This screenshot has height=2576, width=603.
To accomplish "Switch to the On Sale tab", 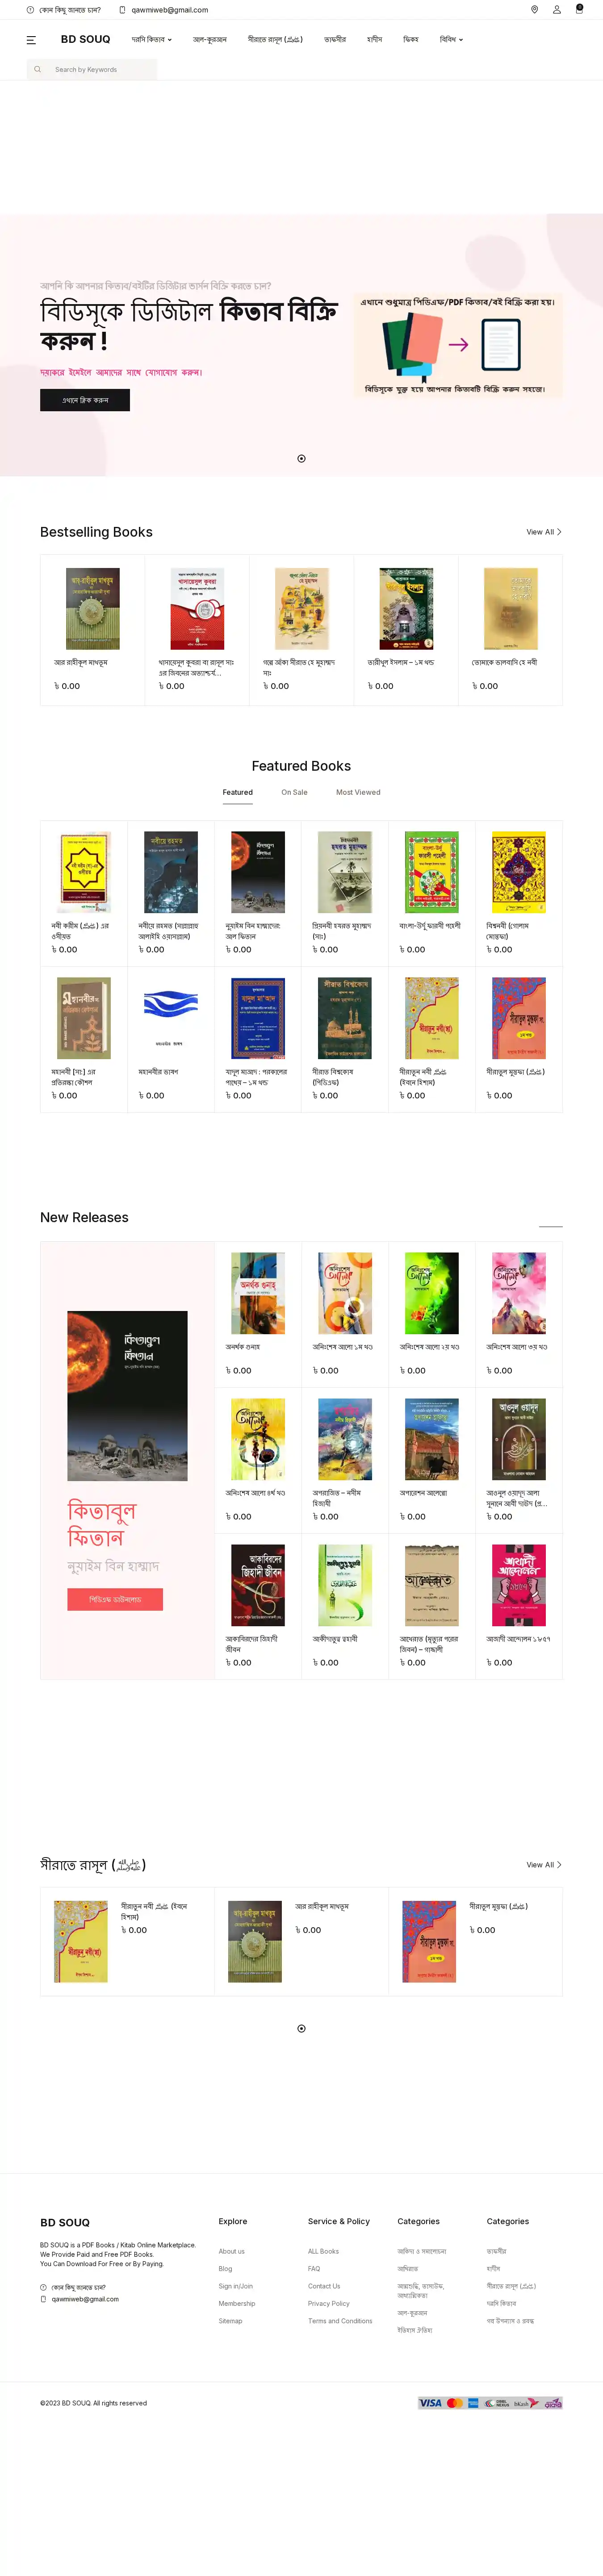I will (294, 792).
